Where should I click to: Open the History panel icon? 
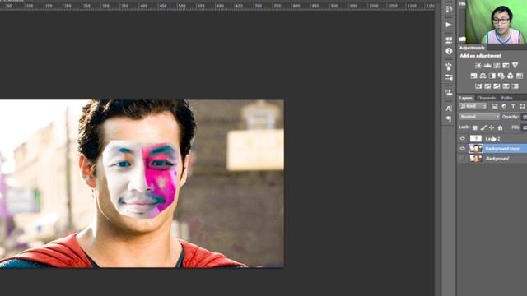(x=449, y=9)
